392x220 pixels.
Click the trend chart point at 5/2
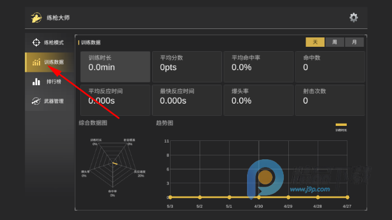click(x=200, y=197)
